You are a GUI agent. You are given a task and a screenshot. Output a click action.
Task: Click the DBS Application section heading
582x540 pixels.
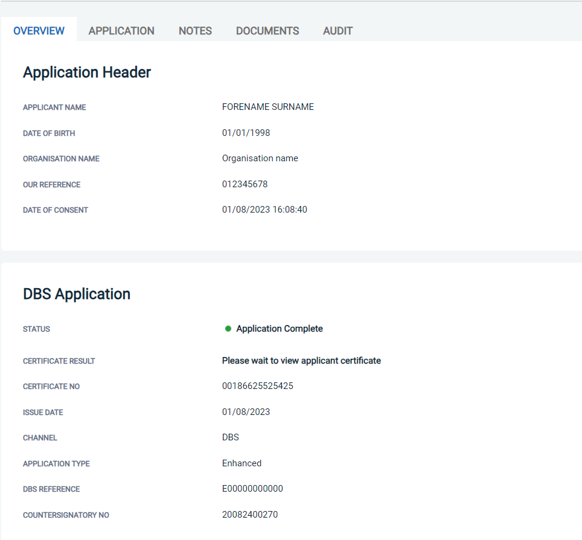[77, 294]
